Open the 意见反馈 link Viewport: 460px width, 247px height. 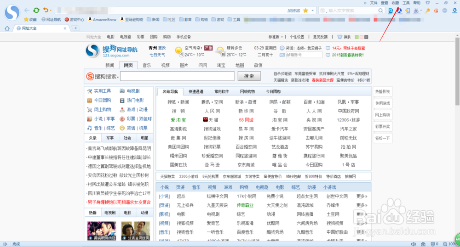(320, 37)
